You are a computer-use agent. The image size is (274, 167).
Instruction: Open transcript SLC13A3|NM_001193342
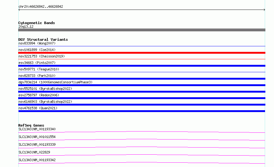pos(37,160)
